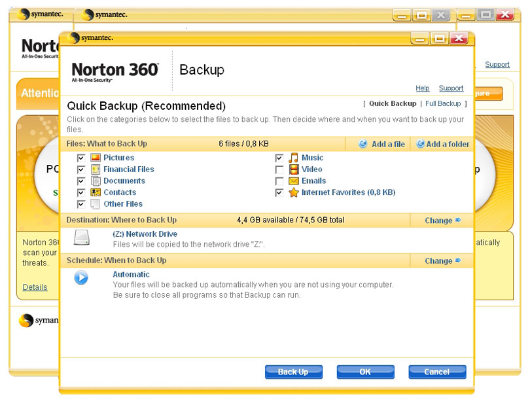This screenshot has width=530, height=403.
Task: Open Internet Favorites (0,8 KB) category
Action: coord(348,192)
